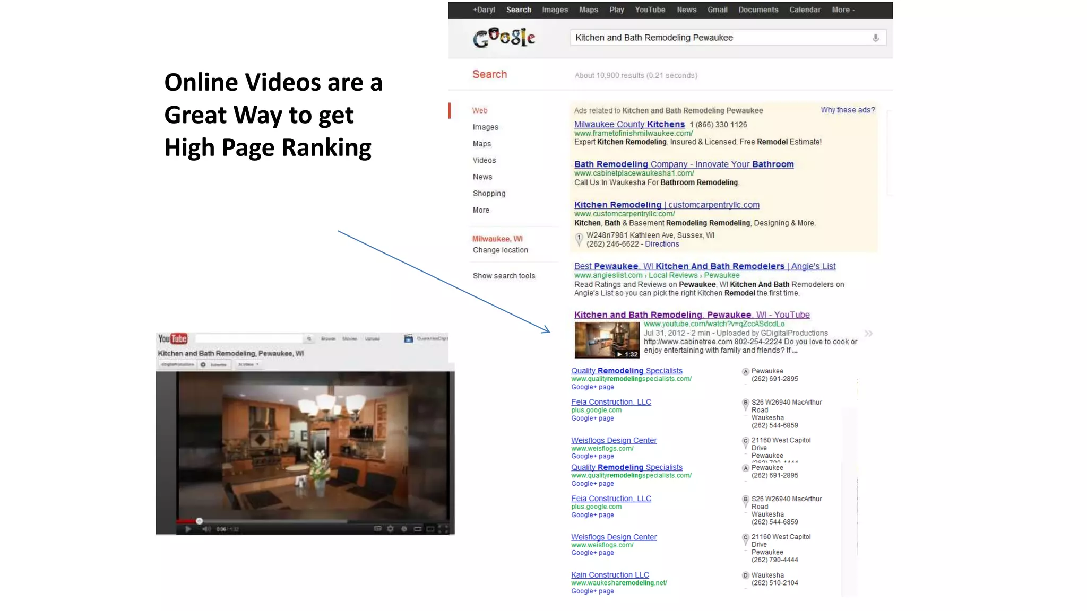The image size is (1087, 611).
Task: Open Bath Remodeling Company ad link
Action: tap(684, 164)
